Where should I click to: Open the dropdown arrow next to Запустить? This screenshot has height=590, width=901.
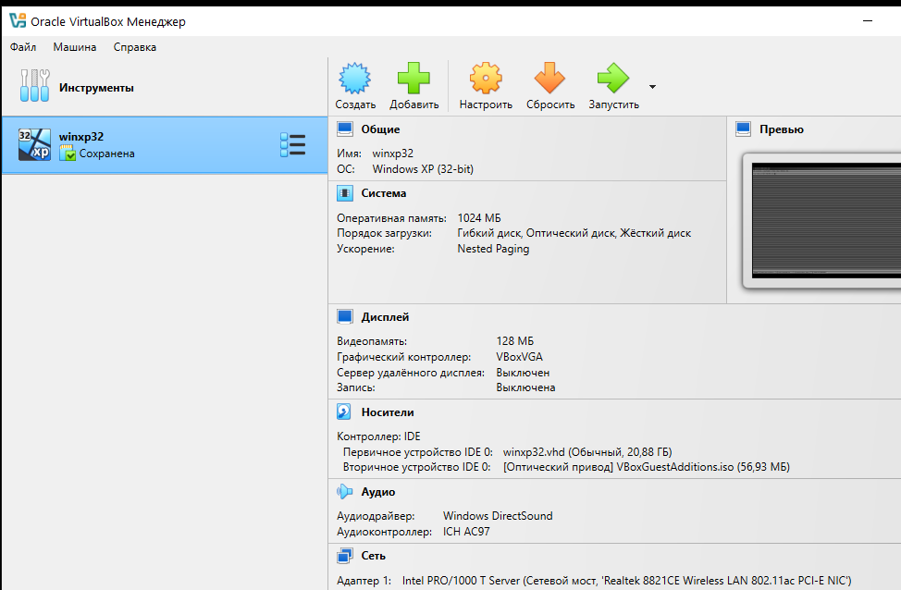653,87
